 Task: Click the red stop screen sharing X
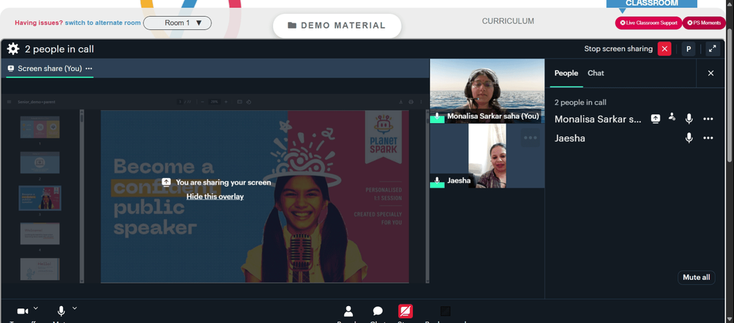(664, 49)
